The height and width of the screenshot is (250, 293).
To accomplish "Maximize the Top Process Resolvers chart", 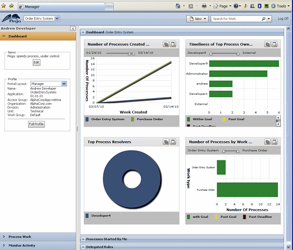I will 173,142.
